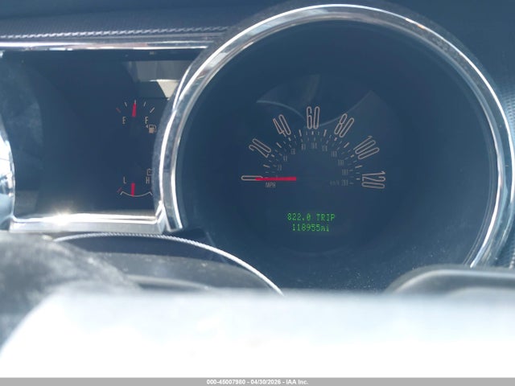The width and height of the screenshot is (515, 386).
Task: Click the fuel pump icon on gauge
Action: (x=152, y=129)
